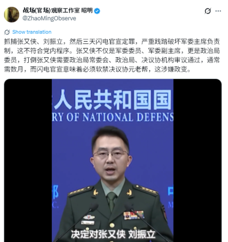Click the final text line ending 这涉嫌政变
Screen dimensions: 228x242
coord(98,69)
